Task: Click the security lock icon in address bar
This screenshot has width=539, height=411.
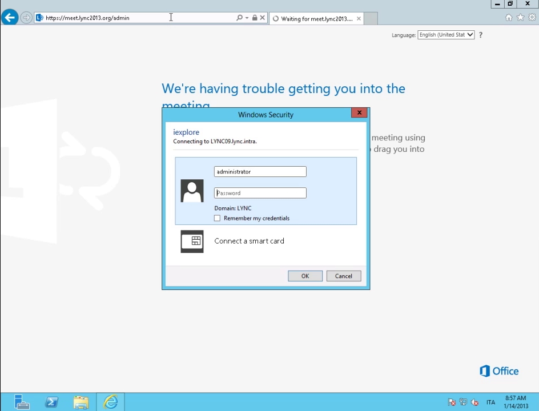Action: click(x=255, y=18)
